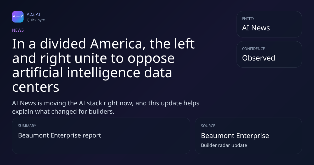Image resolution: width=314 pixels, height=165 pixels.
Task: Click the Quick byte subtitle text
Action: coord(36,20)
